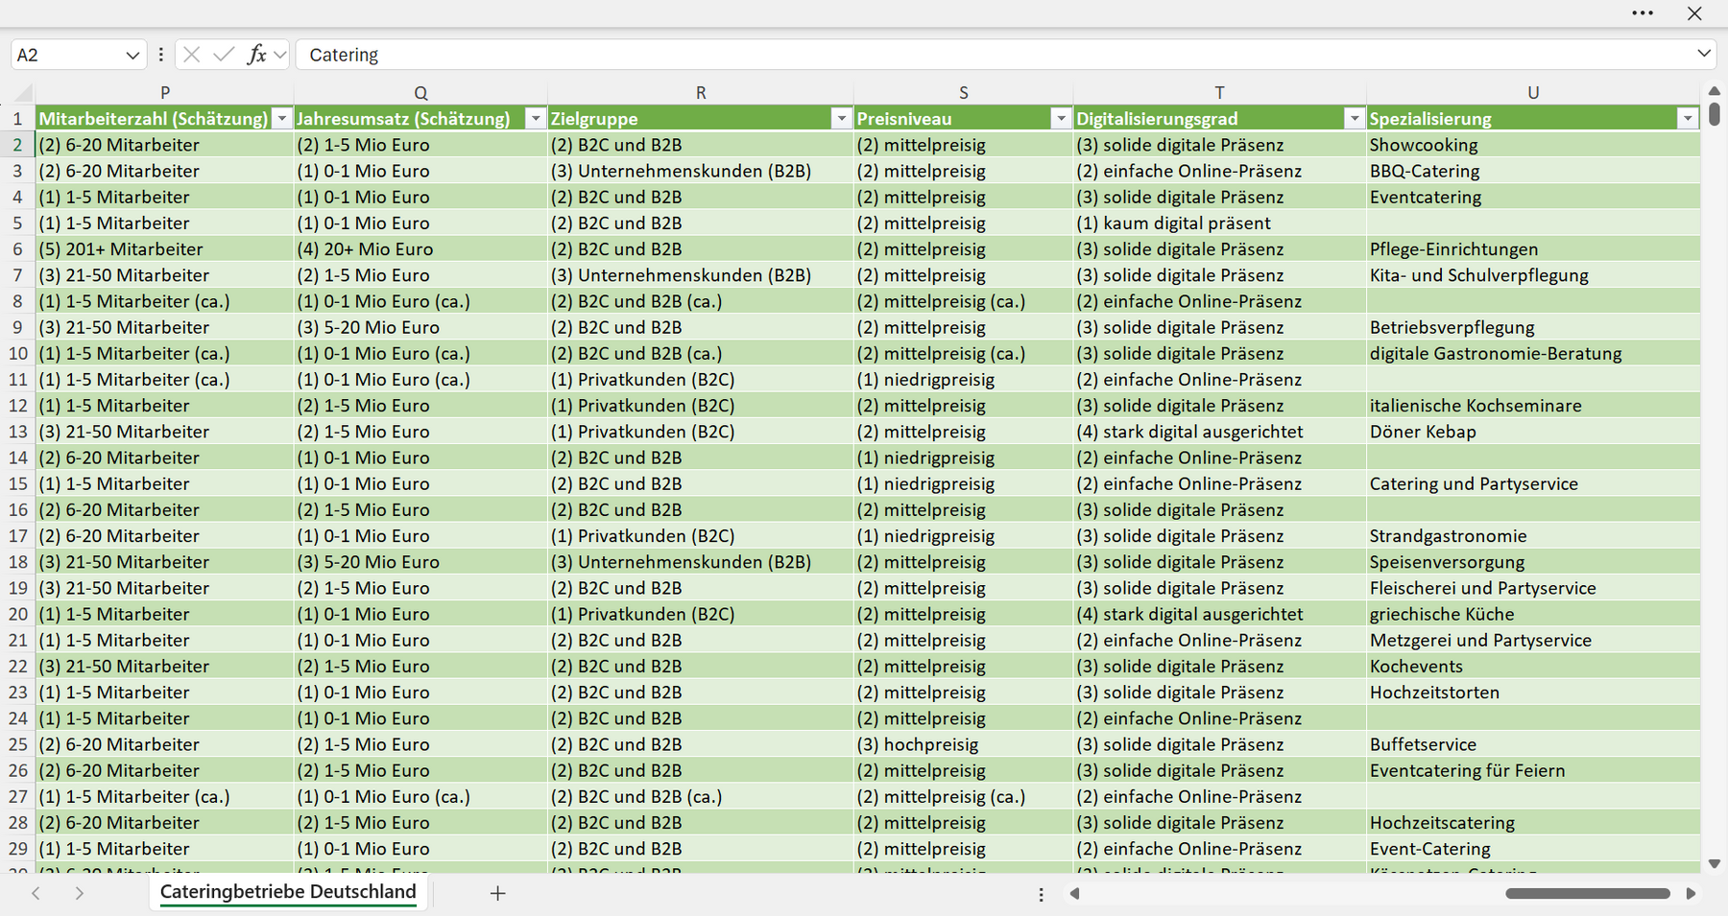
Task: Go to previous sheet with left arrow
Action: click(x=36, y=893)
